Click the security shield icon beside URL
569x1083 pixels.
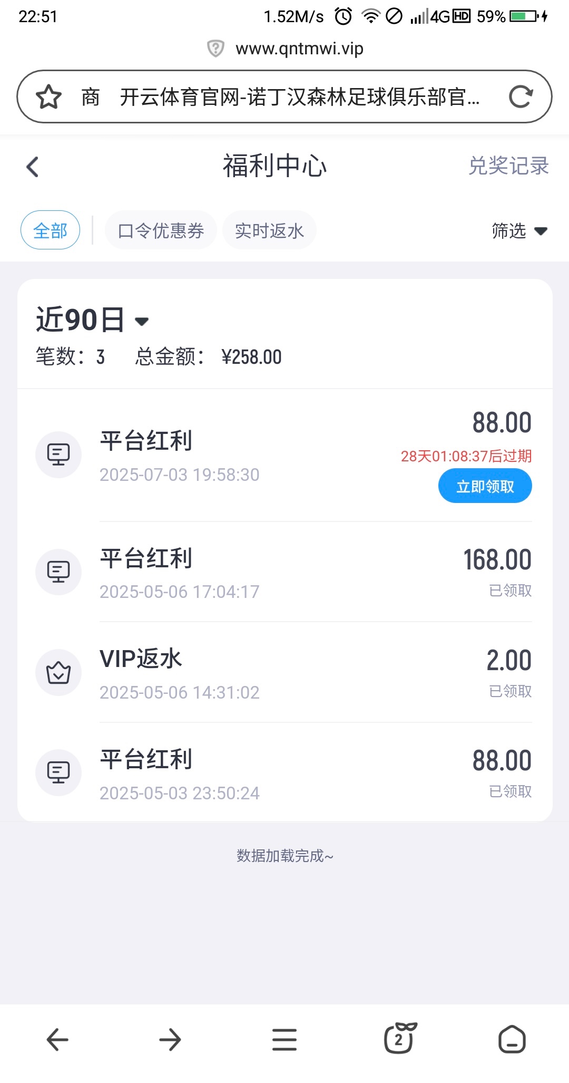pyautogui.click(x=215, y=49)
